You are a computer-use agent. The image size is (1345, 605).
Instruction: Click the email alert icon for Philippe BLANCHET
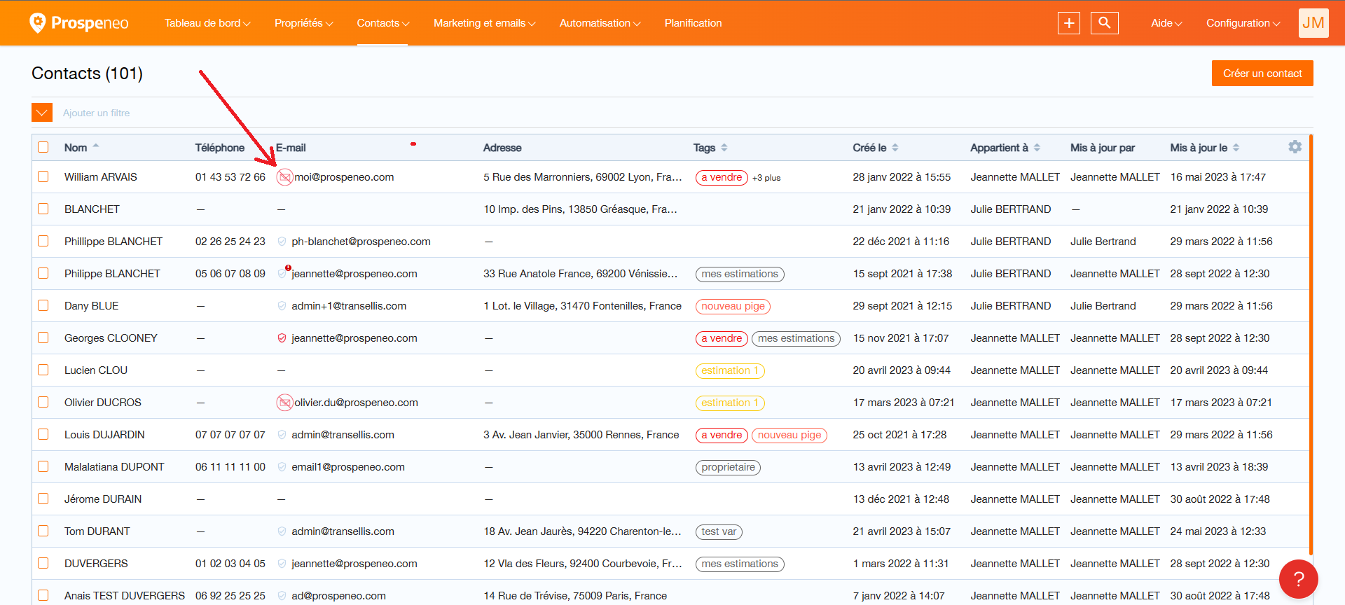click(282, 272)
